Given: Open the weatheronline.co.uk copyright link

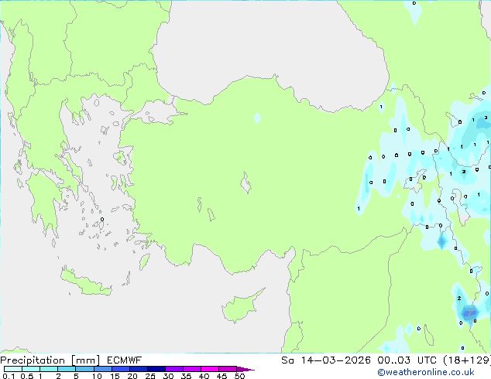Looking at the screenshot, I should (426, 372).
